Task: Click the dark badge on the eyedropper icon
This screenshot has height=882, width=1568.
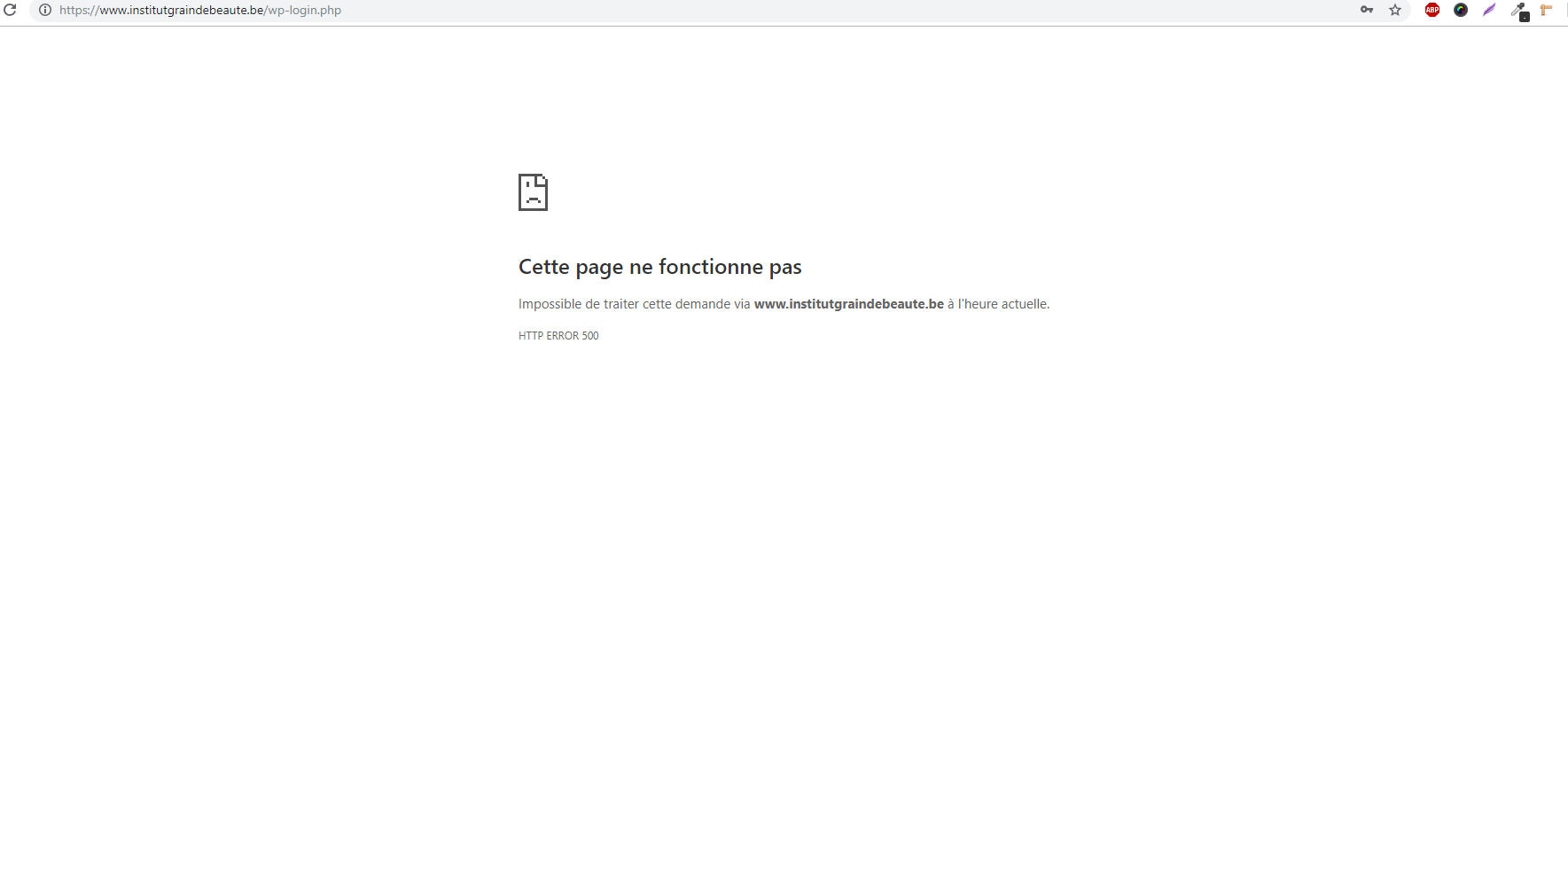Action: coord(1525,17)
